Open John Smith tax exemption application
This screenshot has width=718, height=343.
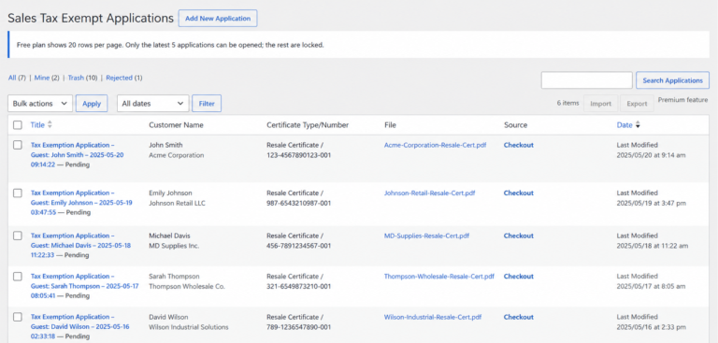click(x=77, y=155)
